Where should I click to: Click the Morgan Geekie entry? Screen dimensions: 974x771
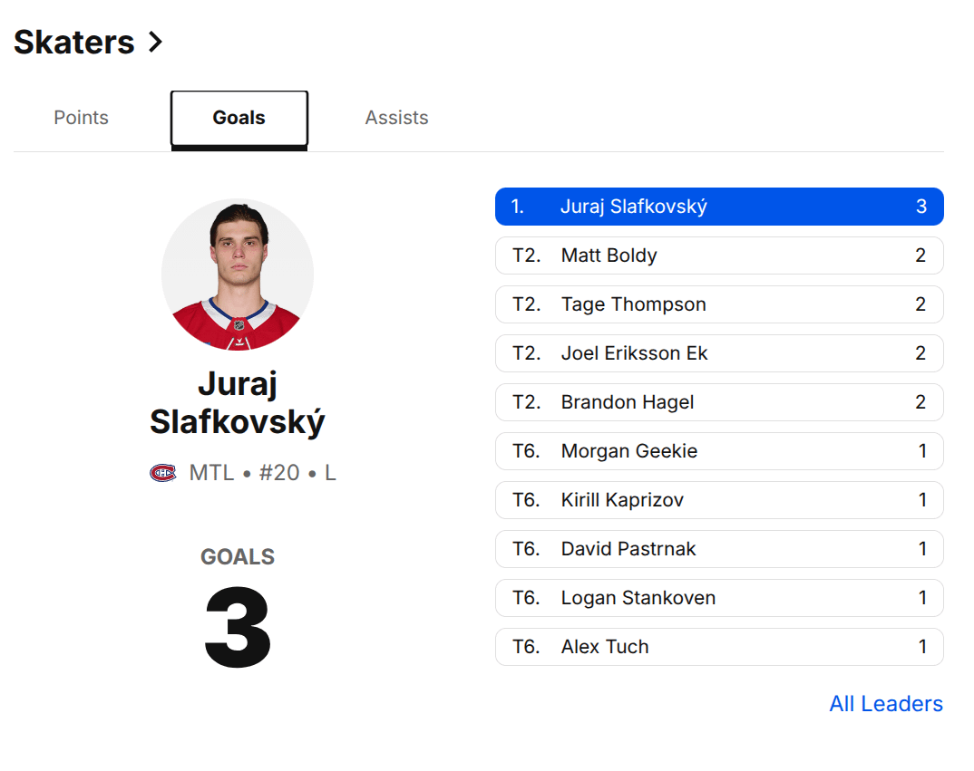(719, 451)
